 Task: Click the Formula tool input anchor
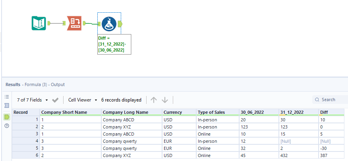coord(99,24)
